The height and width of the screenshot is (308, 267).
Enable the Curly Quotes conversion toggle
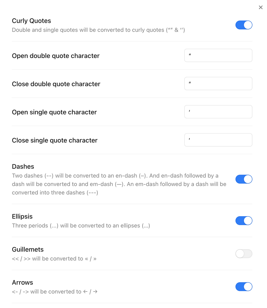point(244,25)
